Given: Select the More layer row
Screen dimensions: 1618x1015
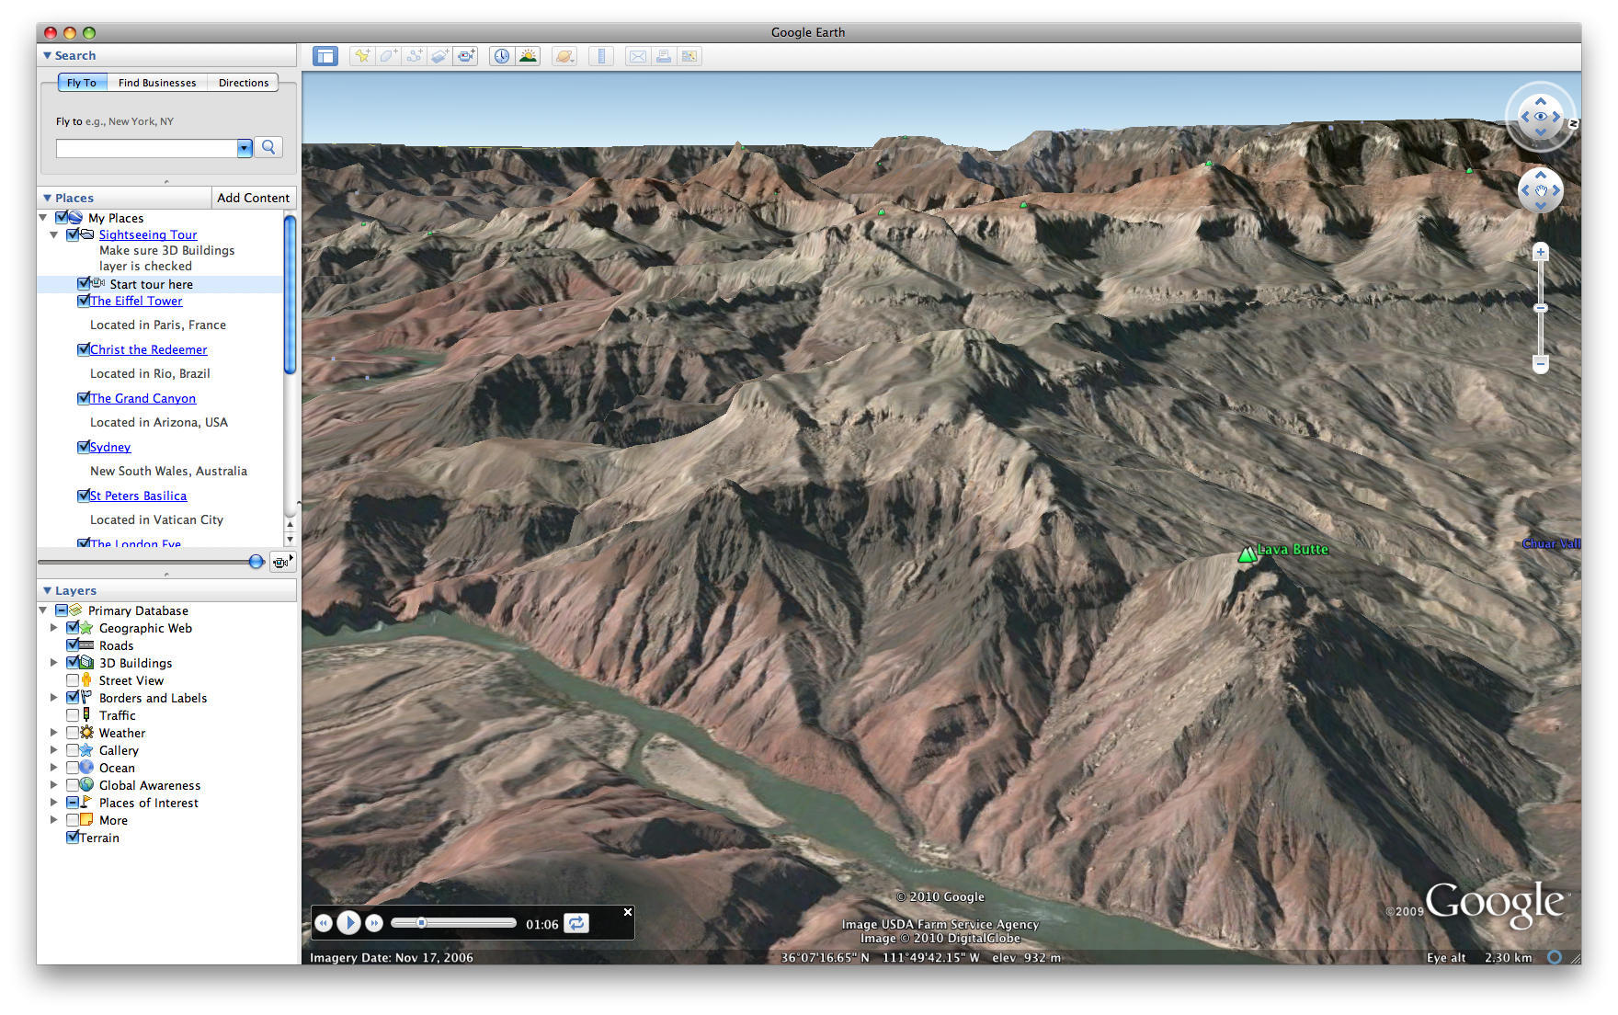Looking at the screenshot, I should point(114,820).
